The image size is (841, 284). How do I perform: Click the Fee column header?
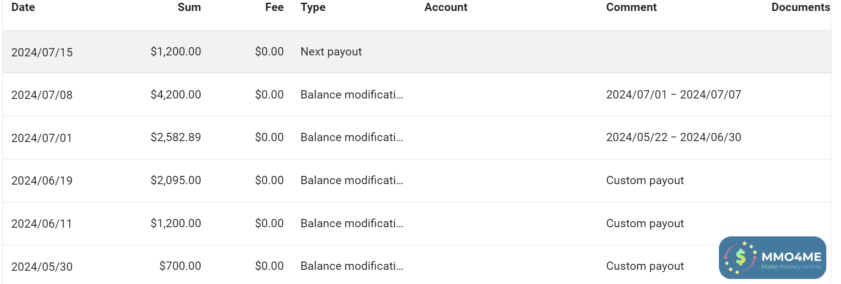point(274,7)
